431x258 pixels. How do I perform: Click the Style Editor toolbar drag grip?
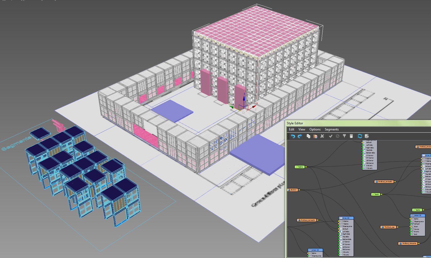click(288, 136)
